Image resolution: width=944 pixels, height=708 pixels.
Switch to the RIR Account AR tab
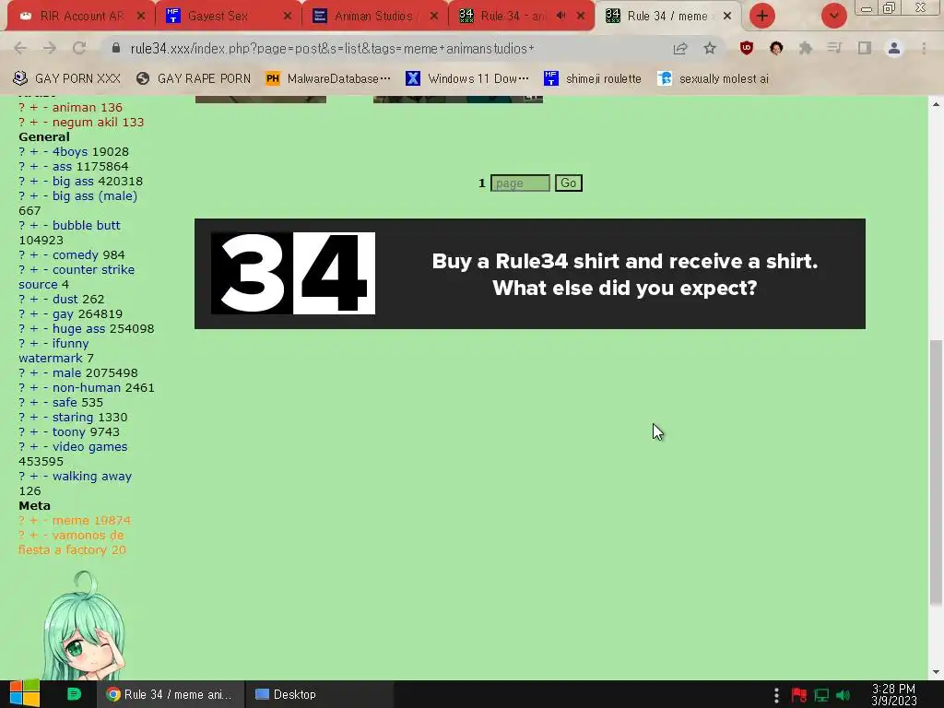coord(81,16)
